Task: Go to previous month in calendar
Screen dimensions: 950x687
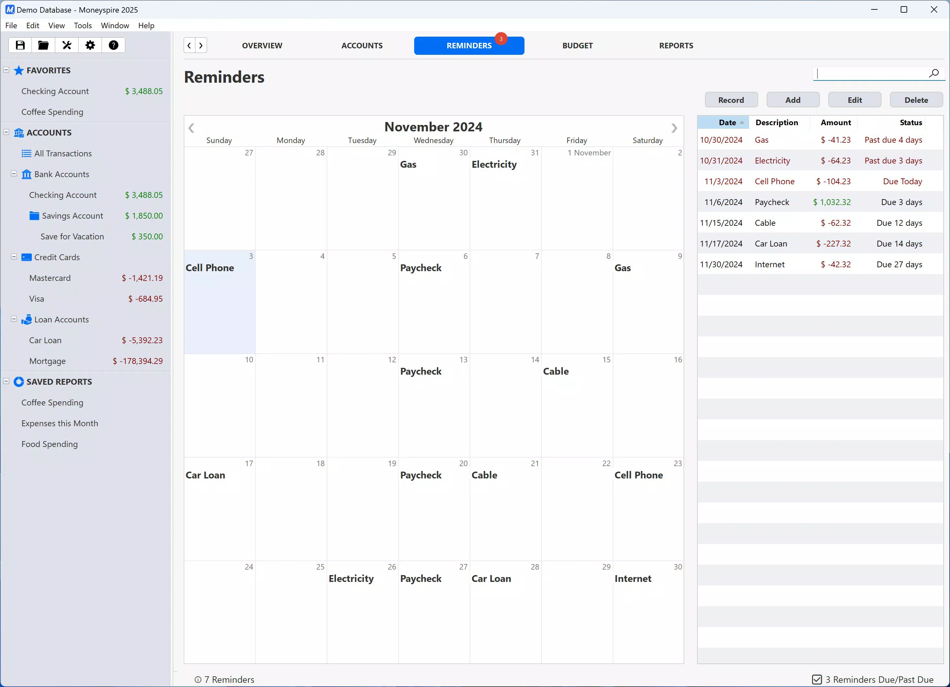Action: [x=191, y=128]
